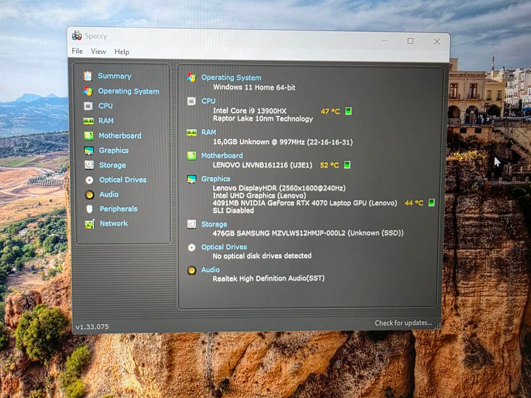Open Network section in sidebar
This screenshot has width=531, height=398.
pyautogui.click(x=114, y=223)
